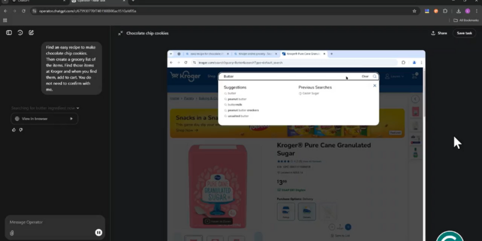Click the outer browser address bar URL
This screenshot has width=482, height=241.
(88, 11)
